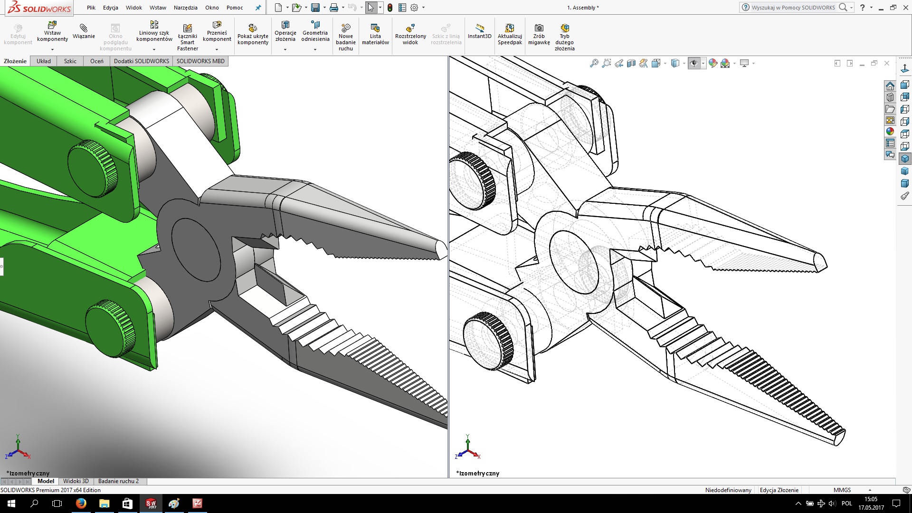The image size is (912, 513).
Task: Open the Display Style dropdown arrow
Action: coord(684,63)
